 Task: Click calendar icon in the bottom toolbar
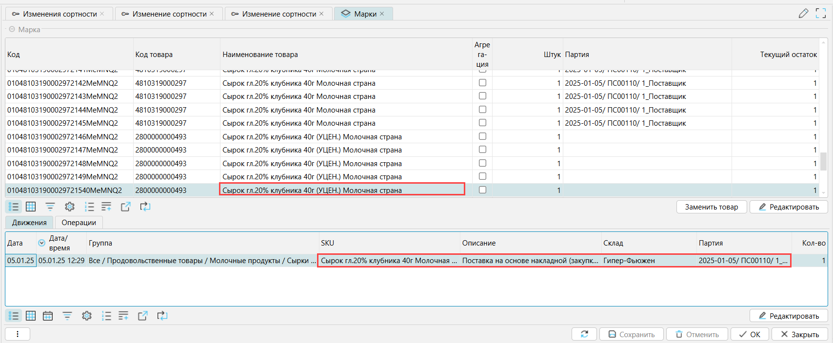coord(48,316)
